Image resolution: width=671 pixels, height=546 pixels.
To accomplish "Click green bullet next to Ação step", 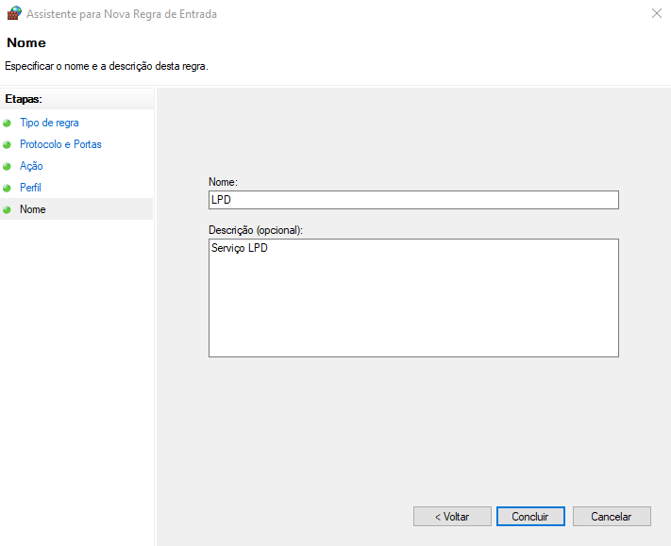I will pyautogui.click(x=8, y=167).
